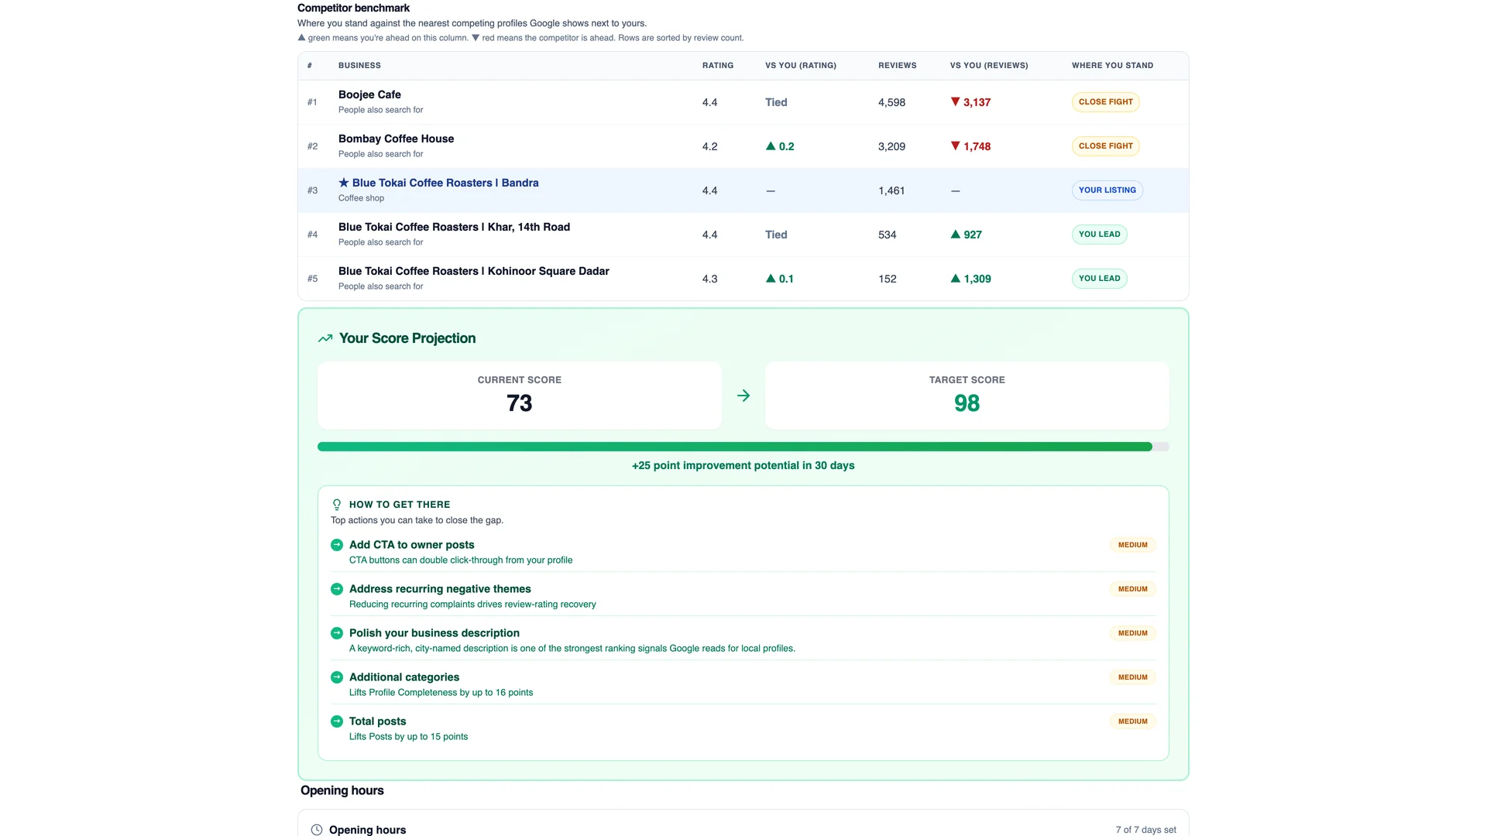This screenshot has width=1487, height=836.
Task: Click the green arrow icon for Add CTA to owner posts
Action: 337,545
